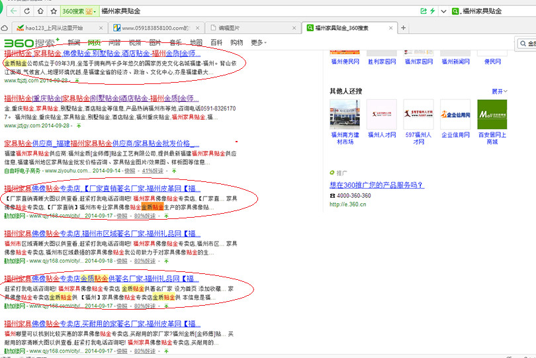Open the browser home page icon
The width and height of the screenshot is (536, 358).
click(x=40, y=11)
